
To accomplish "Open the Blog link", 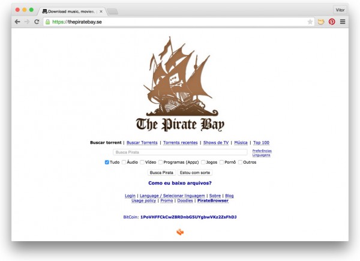I will pyautogui.click(x=229, y=196).
